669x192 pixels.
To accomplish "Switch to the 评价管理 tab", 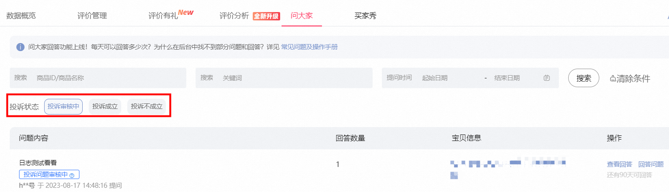I will 92,16.
